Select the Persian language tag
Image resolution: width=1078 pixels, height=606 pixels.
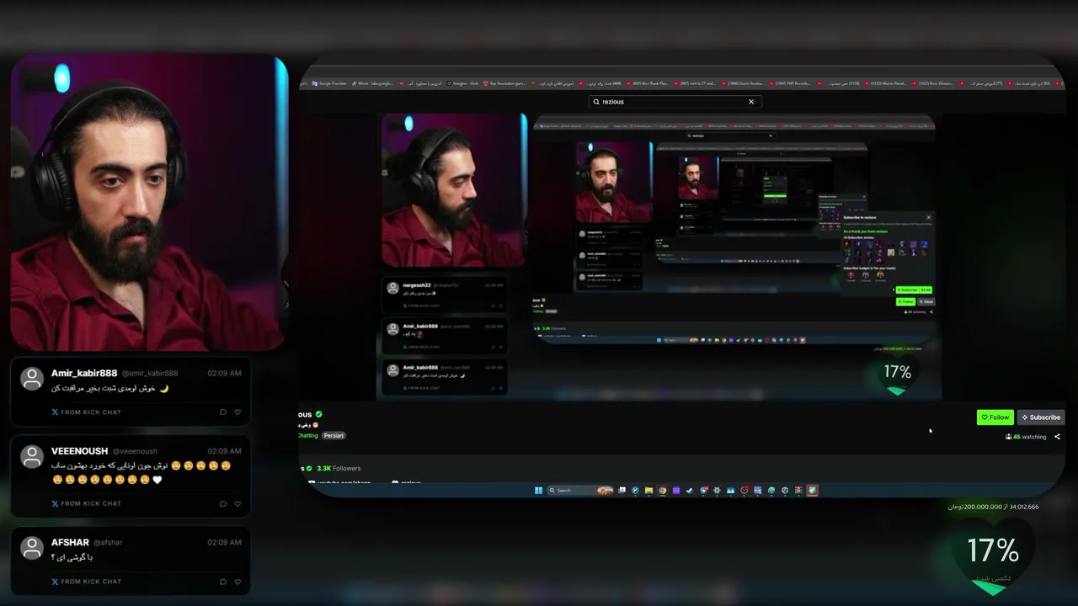pos(334,435)
